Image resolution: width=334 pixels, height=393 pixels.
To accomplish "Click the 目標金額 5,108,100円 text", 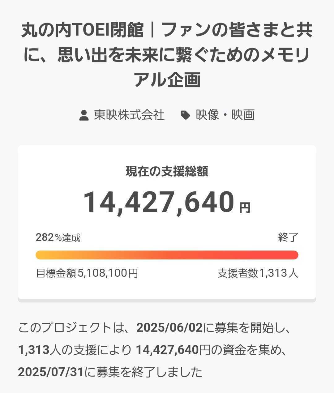I will [87, 273].
